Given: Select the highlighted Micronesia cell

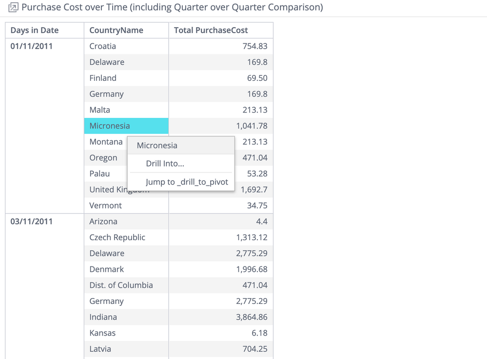Looking at the screenshot, I should tap(110, 126).
